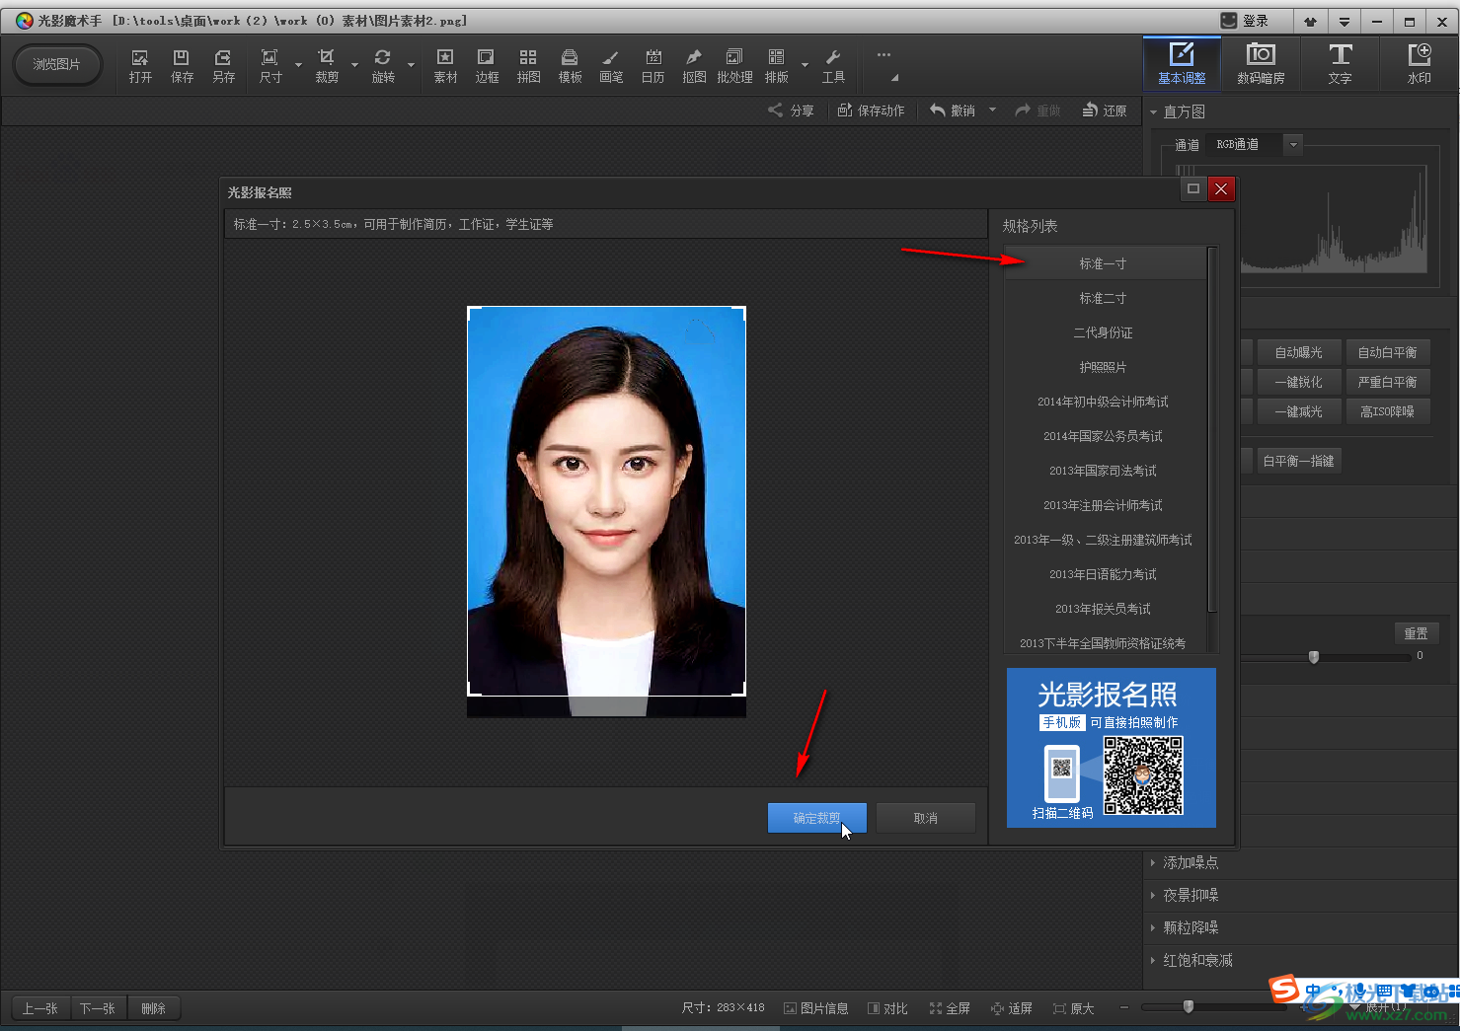Open dropdown arrow next to 裁剪
1460x1031 pixels.
pyautogui.click(x=354, y=65)
